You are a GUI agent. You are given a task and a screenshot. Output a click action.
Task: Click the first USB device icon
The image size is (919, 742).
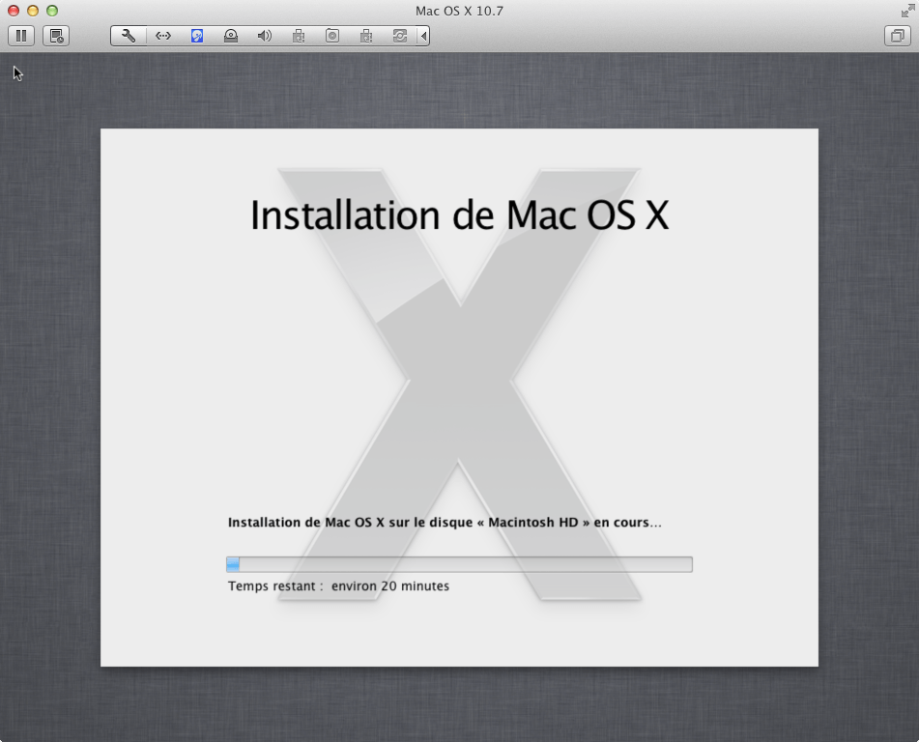click(x=299, y=36)
